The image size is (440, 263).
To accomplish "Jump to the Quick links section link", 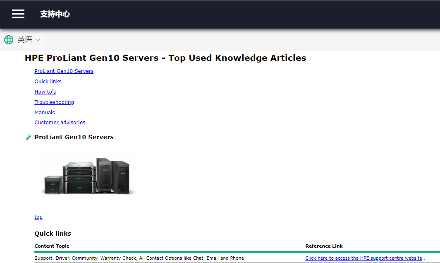I will coord(48,82).
